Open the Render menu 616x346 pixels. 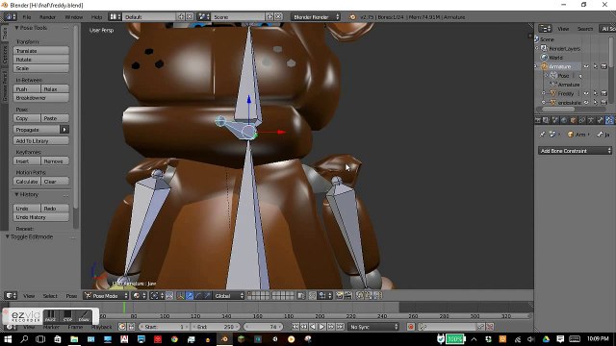click(x=47, y=17)
